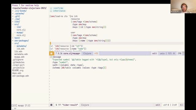
Task: Click the (v! 'inh/resource {:id "id1"}) line
Action: point(66,46)
